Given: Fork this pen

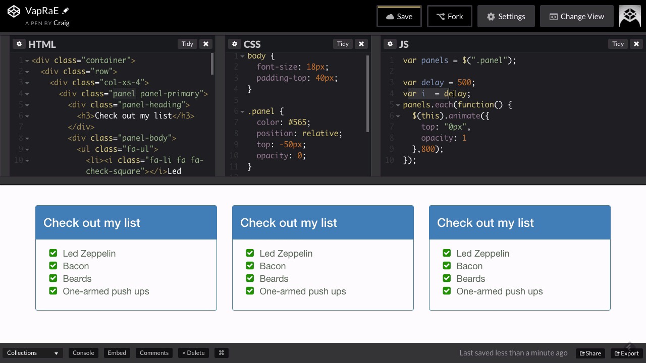Looking at the screenshot, I should coord(449,16).
